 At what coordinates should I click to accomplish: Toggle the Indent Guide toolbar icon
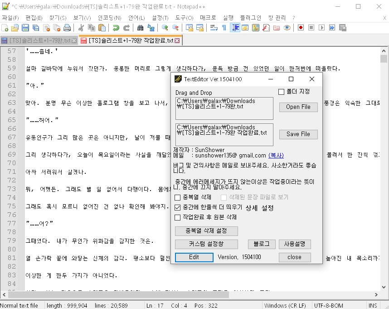(235, 28)
